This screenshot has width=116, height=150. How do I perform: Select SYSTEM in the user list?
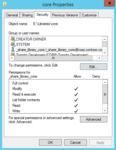(23, 45)
